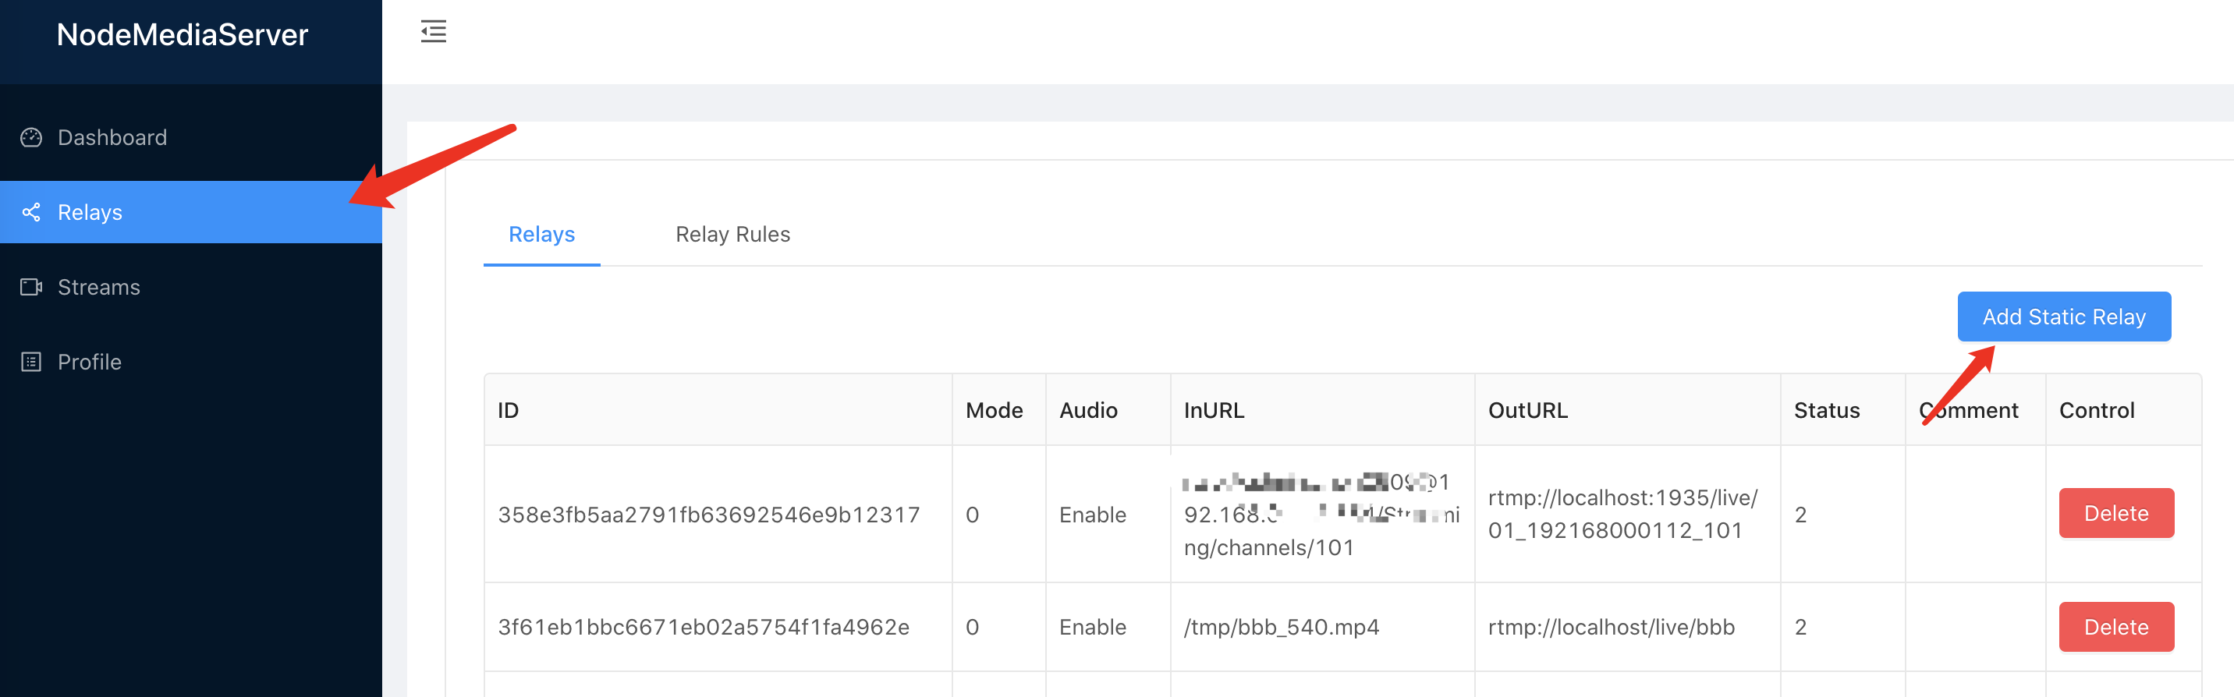Viewport: 2234px width, 697px height.
Task: Click the Streams camera icon
Action: click(31, 287)
